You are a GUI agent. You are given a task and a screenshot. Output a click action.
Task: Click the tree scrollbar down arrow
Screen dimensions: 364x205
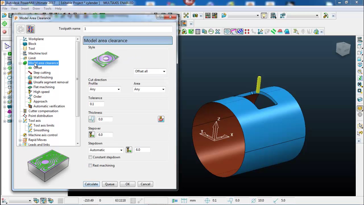point(78,144)
